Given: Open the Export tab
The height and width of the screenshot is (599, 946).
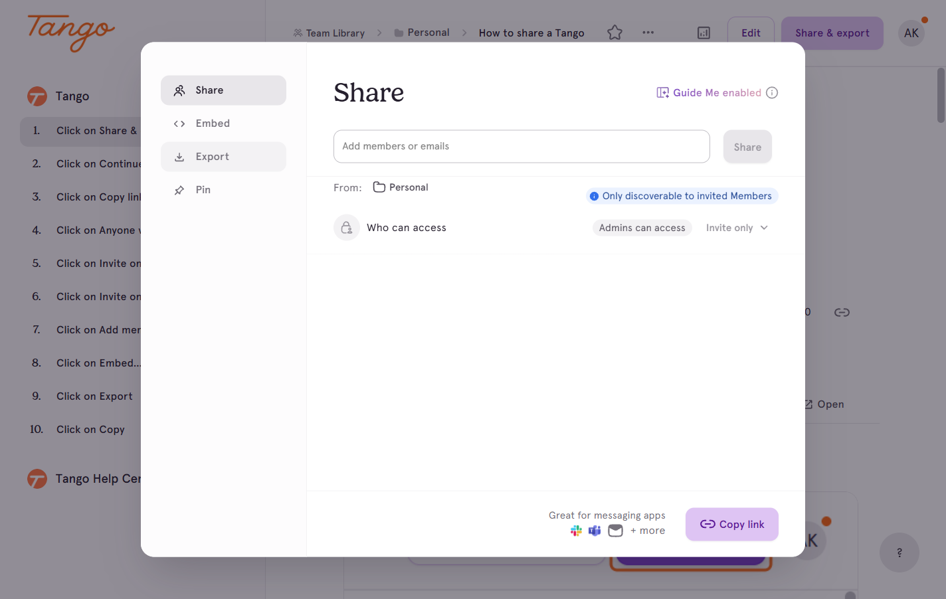Looking at the screenshot, I should click(x=223, y=157).
